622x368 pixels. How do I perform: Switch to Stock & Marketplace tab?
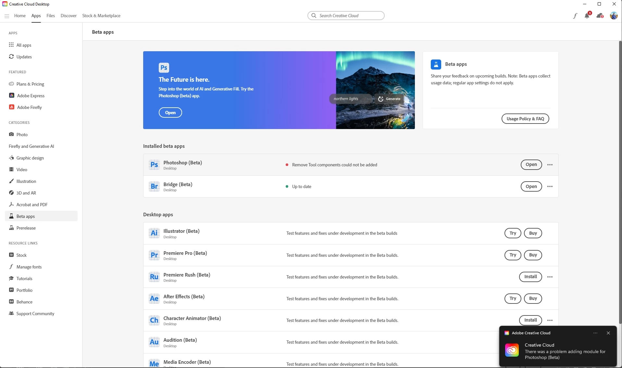pos(101,16)
